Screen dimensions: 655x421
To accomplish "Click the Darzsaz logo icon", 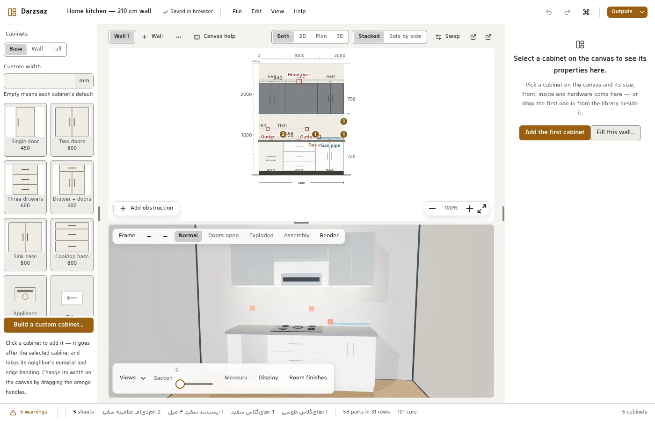I will tap(12, 12).
